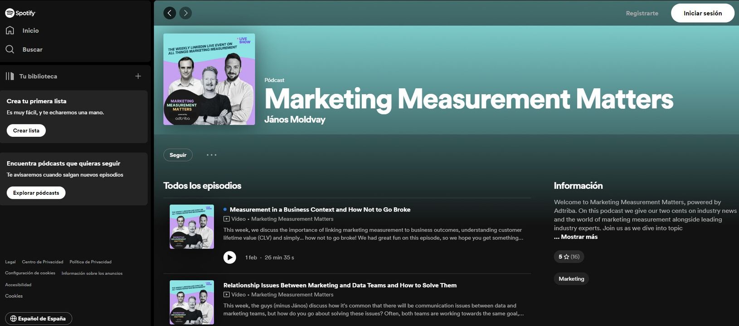Click the author name János Moldvay
Viewport: 739px width, 326px height.
pos(295,120)
